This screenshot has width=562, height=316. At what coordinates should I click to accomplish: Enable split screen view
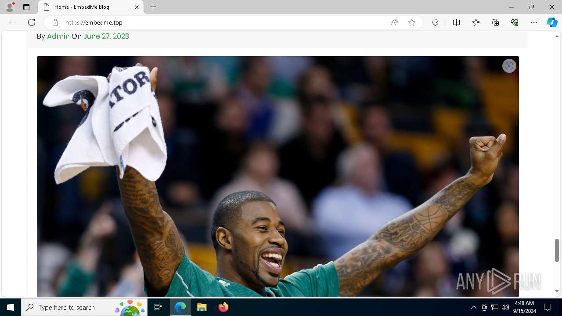pos(456,22)
